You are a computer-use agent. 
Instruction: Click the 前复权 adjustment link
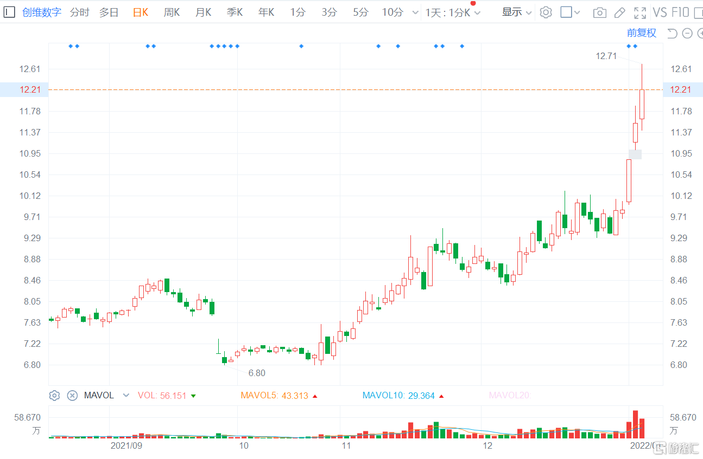click(x=642, y=33)
